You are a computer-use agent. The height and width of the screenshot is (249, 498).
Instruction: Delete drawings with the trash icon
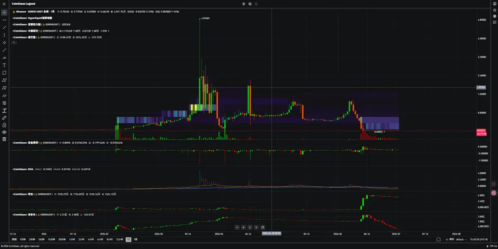4,139
